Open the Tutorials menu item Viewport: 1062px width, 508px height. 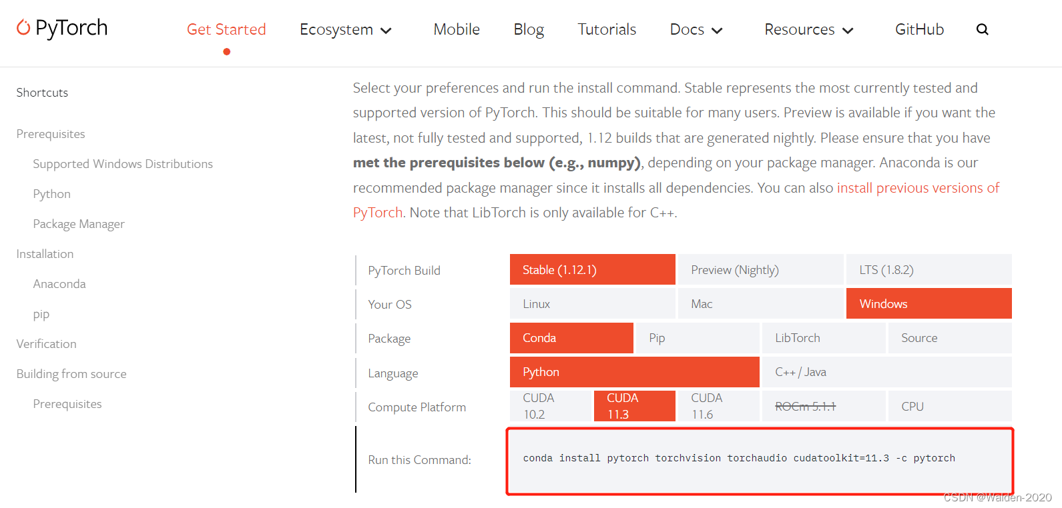[607, 29]
